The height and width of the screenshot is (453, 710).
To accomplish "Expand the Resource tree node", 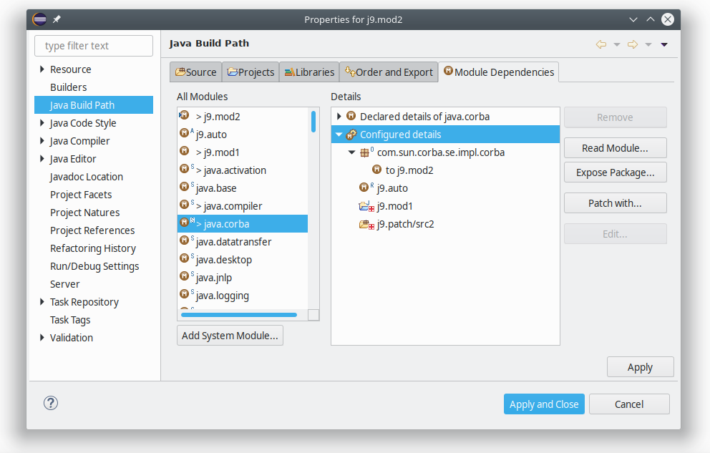I will (x=42, y=69).
